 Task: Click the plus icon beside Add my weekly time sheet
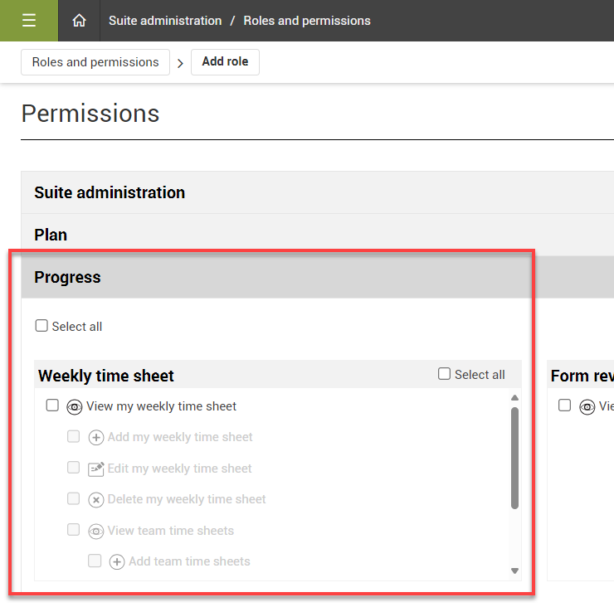coord(96,438)
